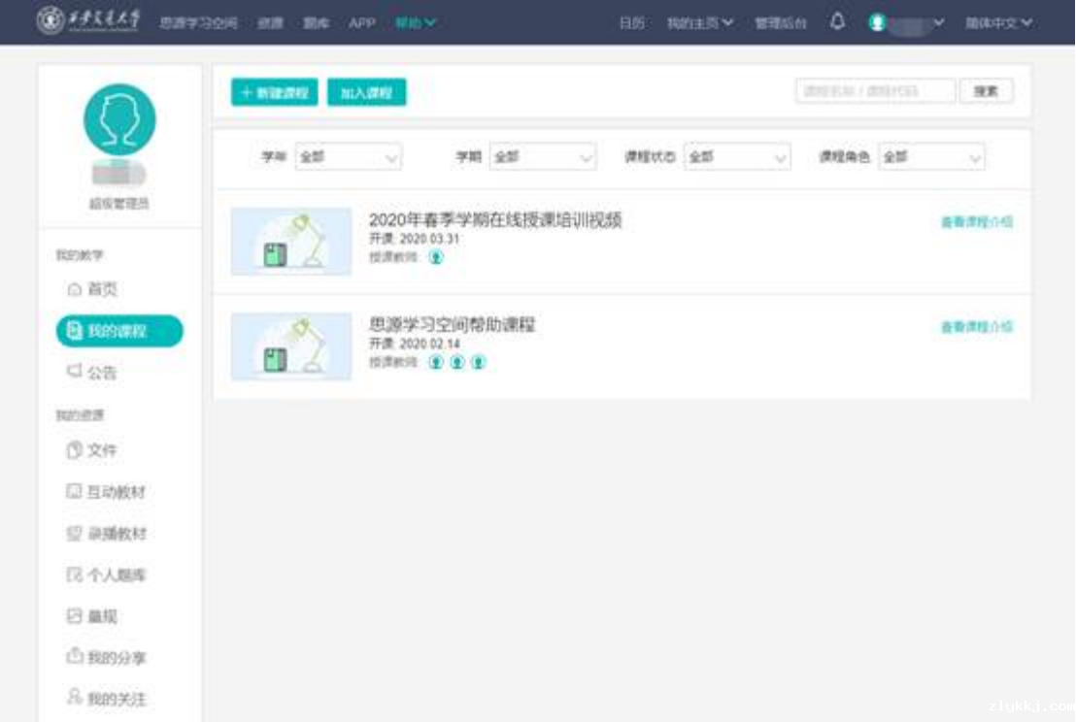Click teacher avatar under the 2020年春季学期 course
Image resolution: width=1076 pixels, height=722 pixels.
[x=436, y=257]
